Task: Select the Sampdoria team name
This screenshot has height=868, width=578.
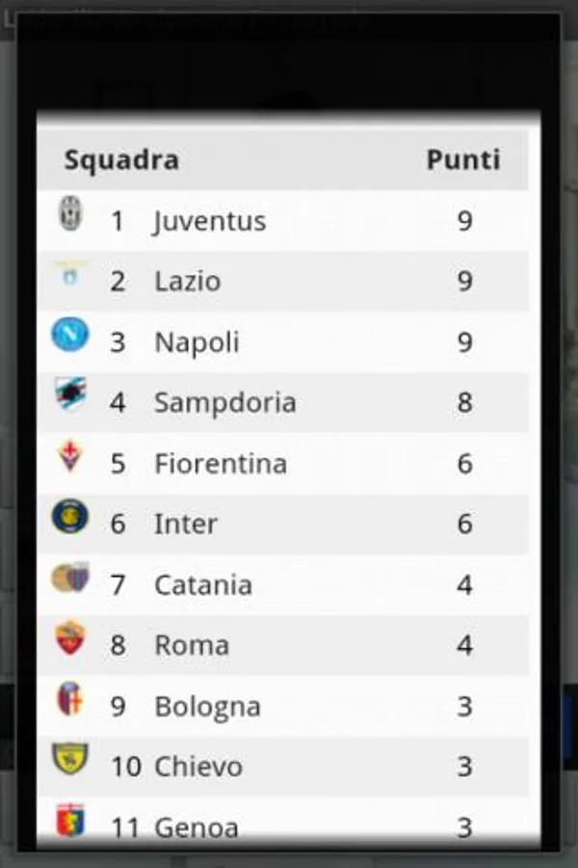Action: [224, 402]
